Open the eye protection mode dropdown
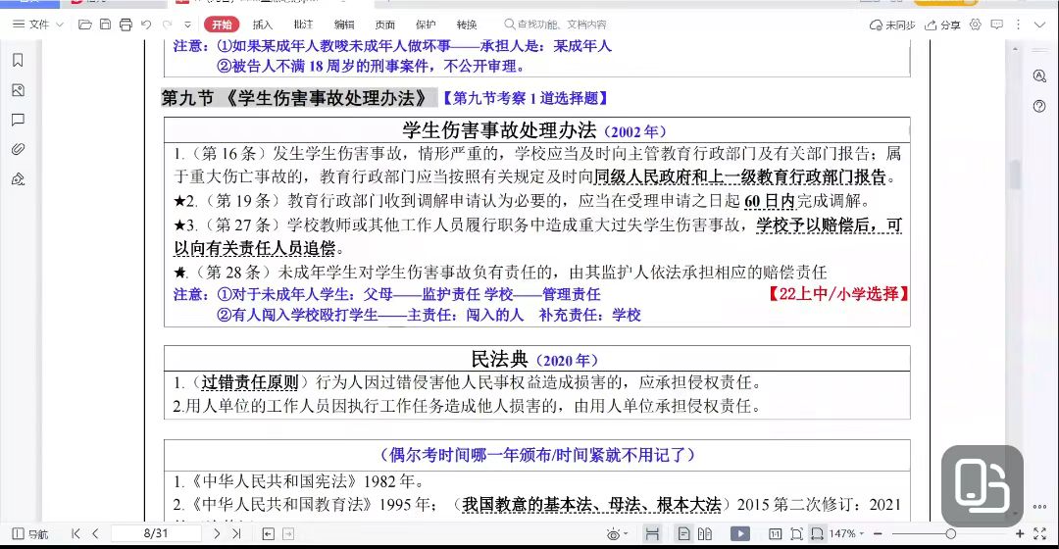The image size is (1059, 549). click(617, 534)
